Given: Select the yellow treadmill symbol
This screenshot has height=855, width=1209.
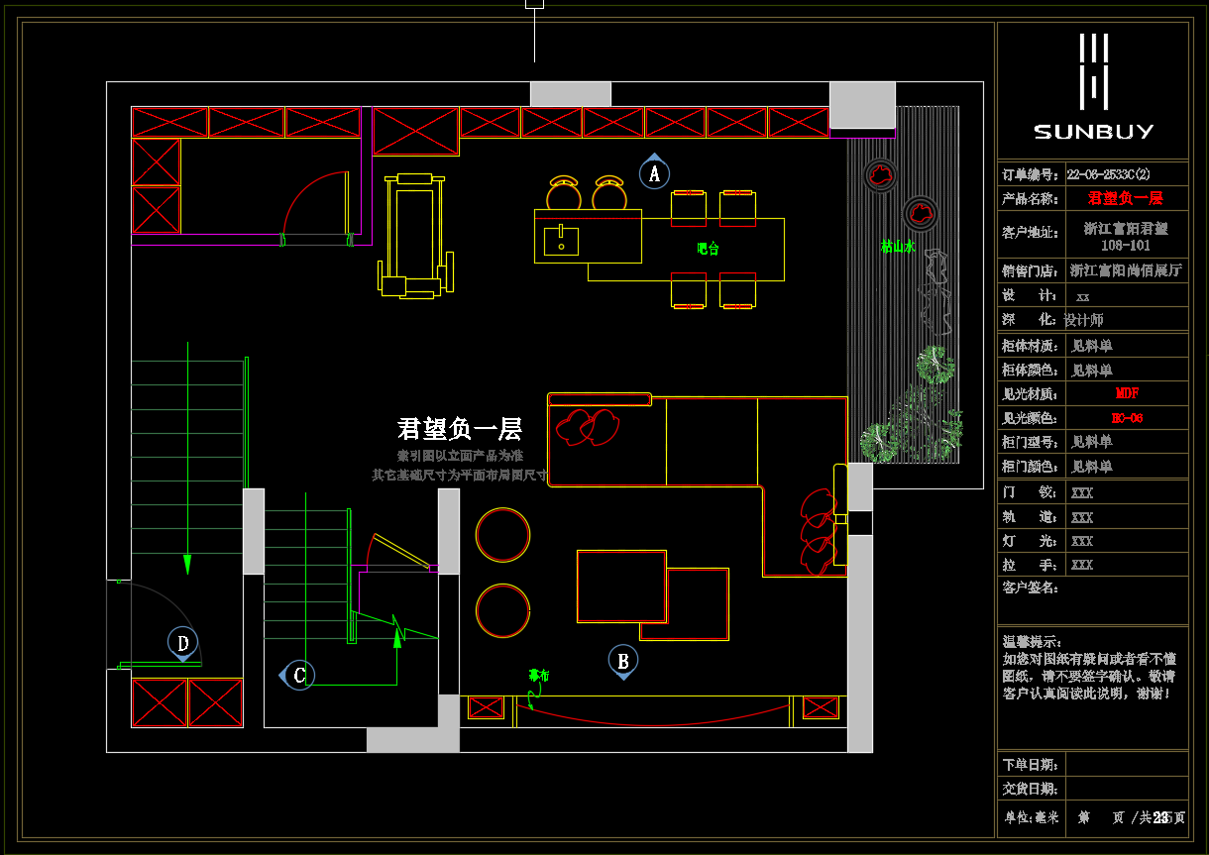Looking at the screenshot, I should click(415, 236).
